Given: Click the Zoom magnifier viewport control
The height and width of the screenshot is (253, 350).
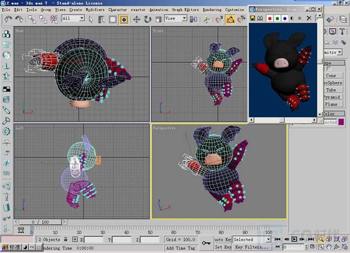Looking at the screenshot, I should (321, 239).
